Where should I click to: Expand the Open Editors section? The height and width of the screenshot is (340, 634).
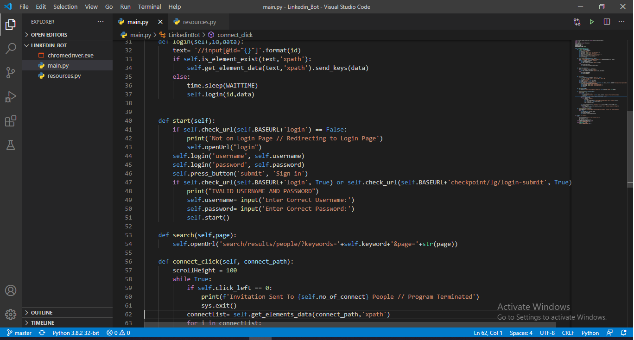pyautogui.click(x=67, y=35)
